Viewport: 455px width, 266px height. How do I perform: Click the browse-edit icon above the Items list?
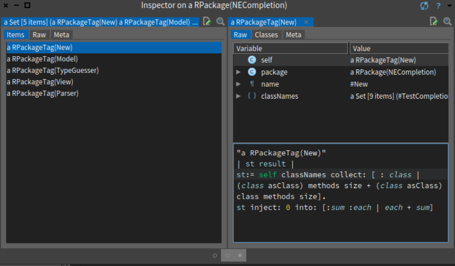[207, 22]
